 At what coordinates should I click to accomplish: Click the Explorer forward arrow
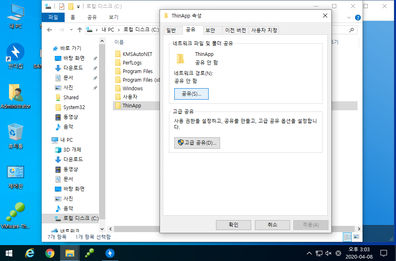click(62, 30)
